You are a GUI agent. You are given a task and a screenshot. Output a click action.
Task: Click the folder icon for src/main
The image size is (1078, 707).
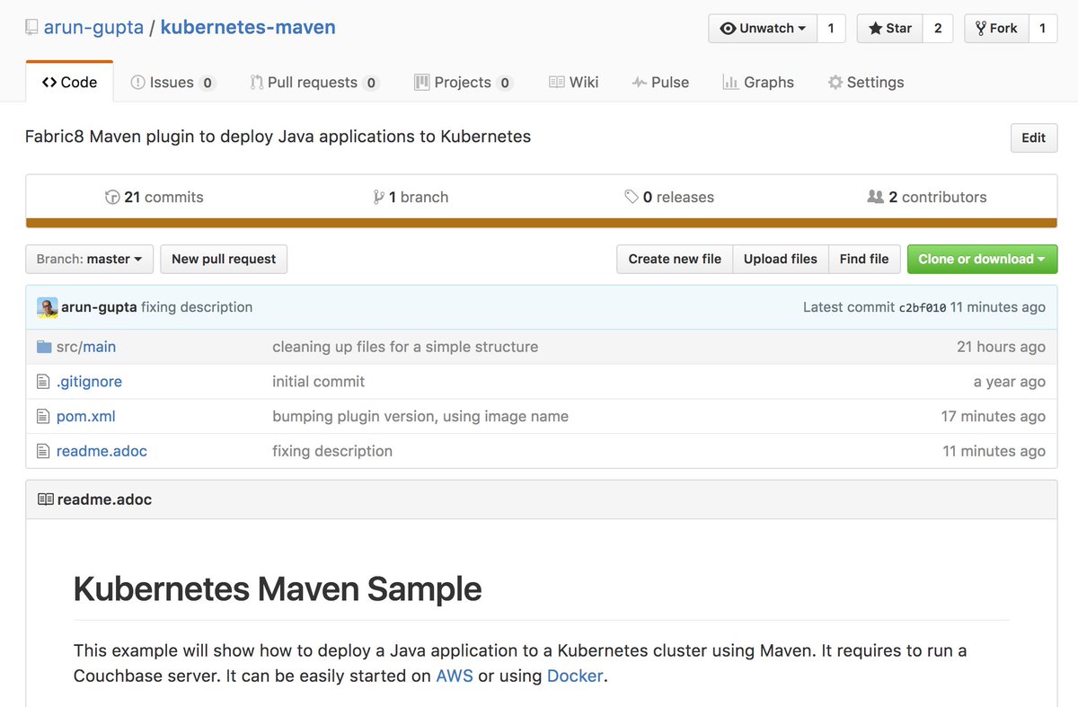pos(44,347)
